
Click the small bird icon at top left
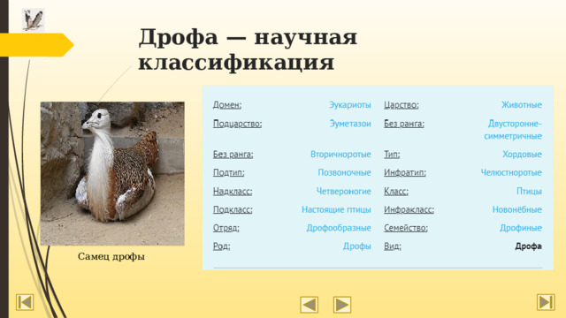coord(33,19)
